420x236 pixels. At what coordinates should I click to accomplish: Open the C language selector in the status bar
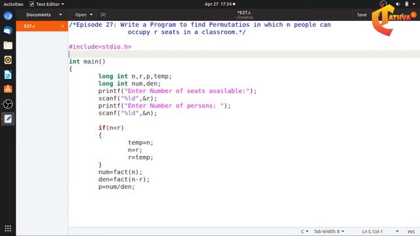[304, 231]
